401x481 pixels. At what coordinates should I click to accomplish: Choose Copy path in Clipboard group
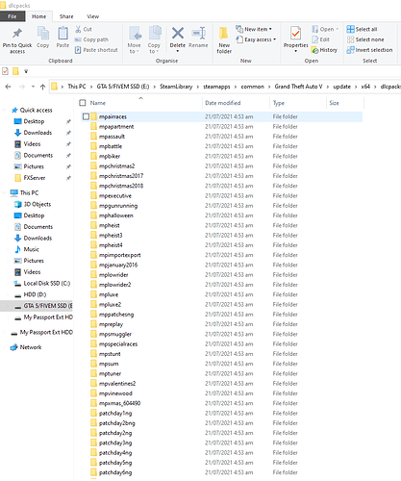[91, 39]
